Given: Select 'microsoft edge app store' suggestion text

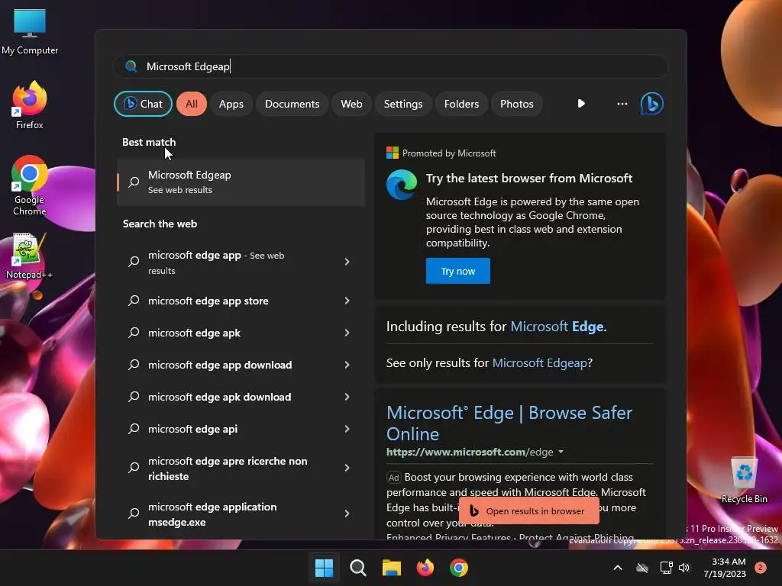Looking at the screenshot, I should [x=208, y=301].
